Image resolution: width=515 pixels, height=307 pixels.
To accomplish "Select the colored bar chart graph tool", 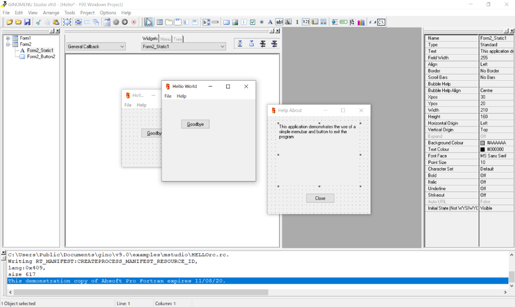I will pyautogui.click(x=361, y=22).
